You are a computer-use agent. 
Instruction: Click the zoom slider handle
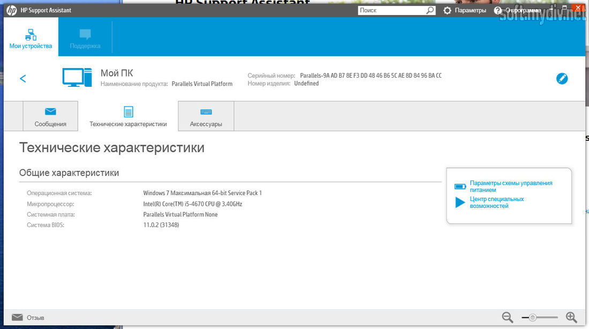tap(532, 318)
